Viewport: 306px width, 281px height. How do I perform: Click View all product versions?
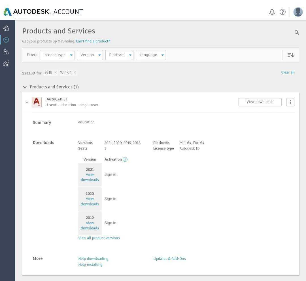99,238
